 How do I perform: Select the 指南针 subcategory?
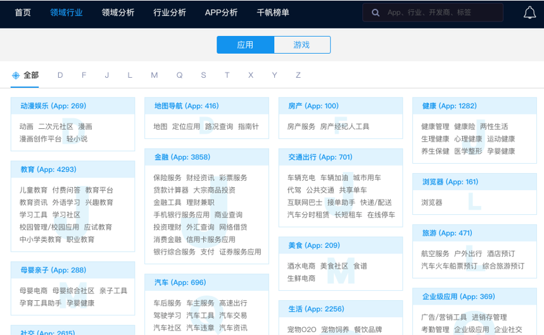pyautogui.click(x=248, y=126)
